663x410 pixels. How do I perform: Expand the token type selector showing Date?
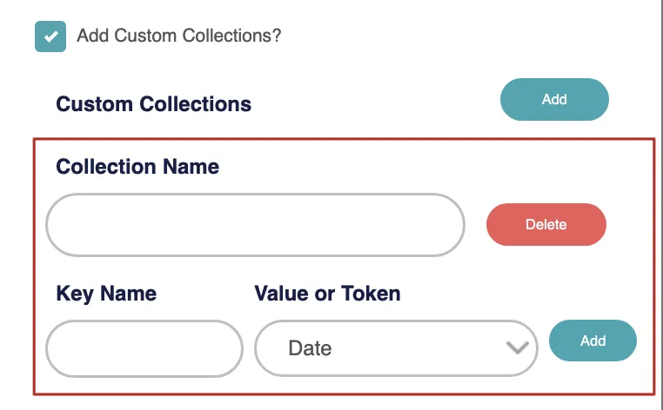[x=396, y=348]
